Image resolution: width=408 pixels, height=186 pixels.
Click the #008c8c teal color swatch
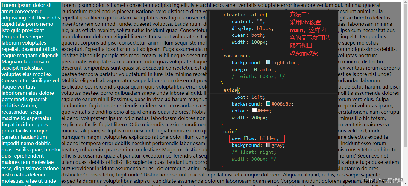click(268, 104)
